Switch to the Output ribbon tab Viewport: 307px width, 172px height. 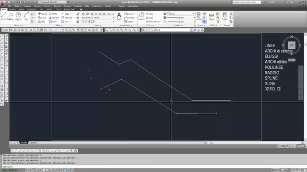click(x=58, y=9)
